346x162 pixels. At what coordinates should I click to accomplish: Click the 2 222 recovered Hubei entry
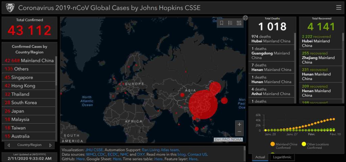point(321,41)
